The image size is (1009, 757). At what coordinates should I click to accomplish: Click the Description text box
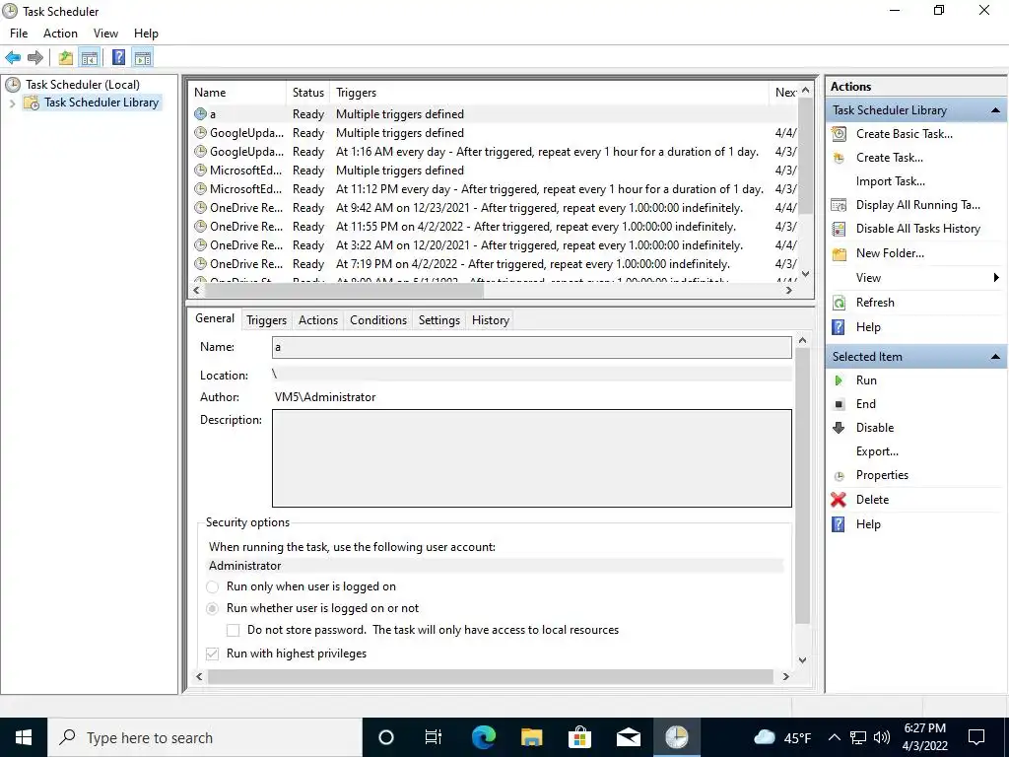tap(531, 458)
